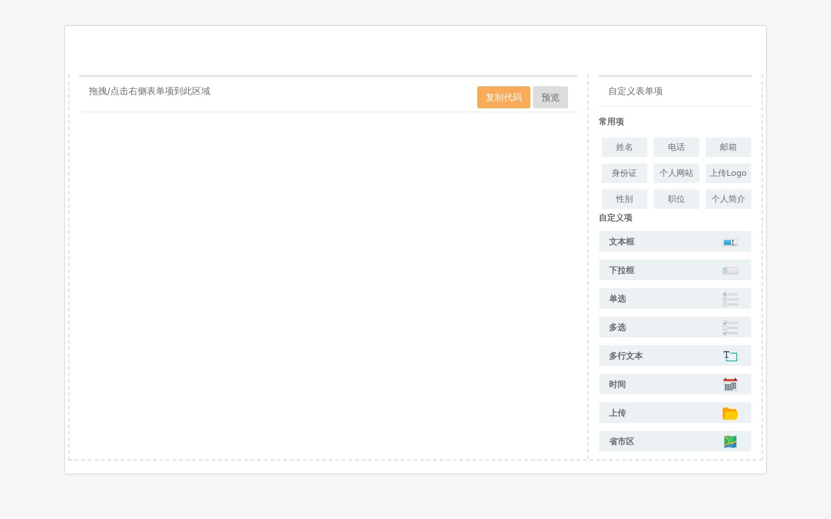Select the 多行文本 custom item label
The image size is (831, 519).
click(626, 356)
